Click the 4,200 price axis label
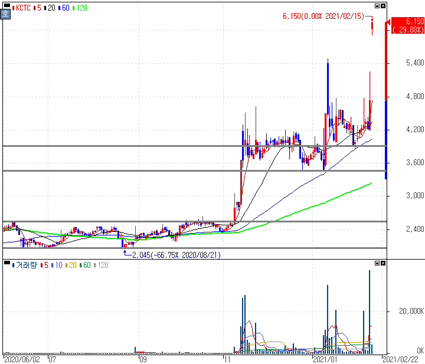The image size is (425, 364). (x=415, y=129)
